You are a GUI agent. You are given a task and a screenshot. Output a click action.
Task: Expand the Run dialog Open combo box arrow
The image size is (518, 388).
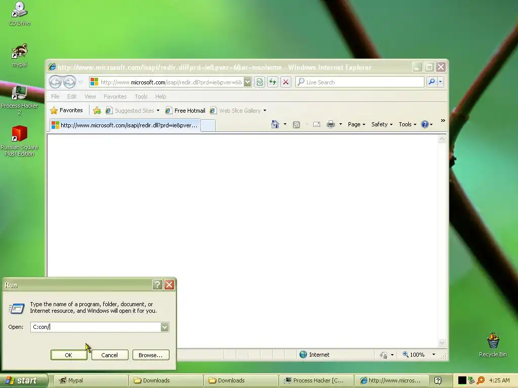tap(164, 327)
